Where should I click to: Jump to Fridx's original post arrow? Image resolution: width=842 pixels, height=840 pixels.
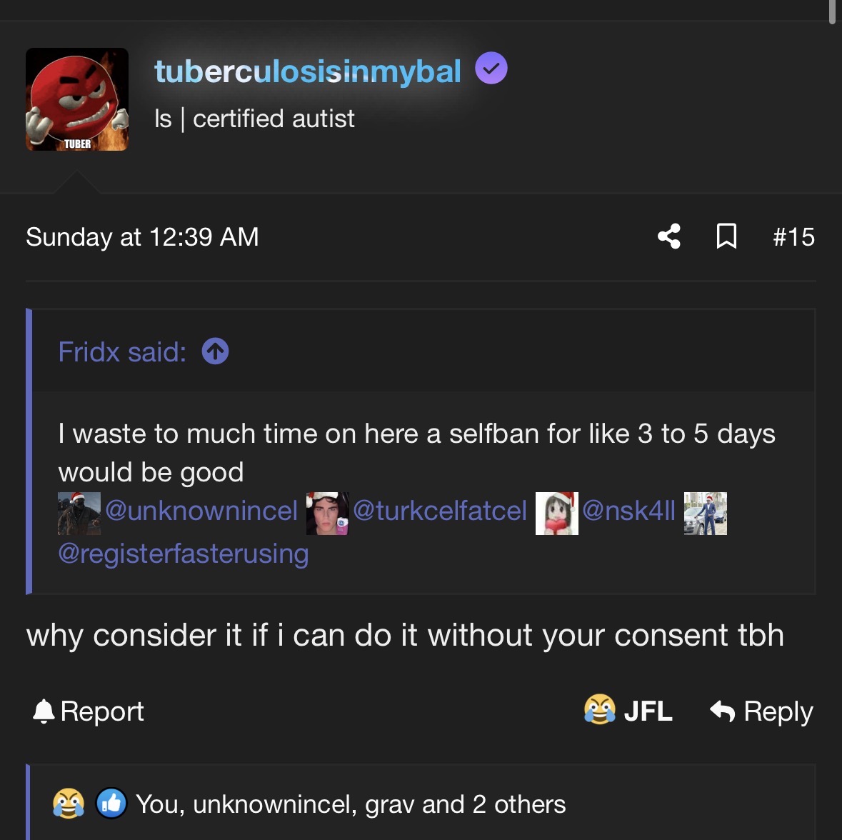[215, 351]
